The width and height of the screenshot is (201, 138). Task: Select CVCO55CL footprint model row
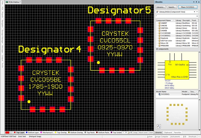177,94
